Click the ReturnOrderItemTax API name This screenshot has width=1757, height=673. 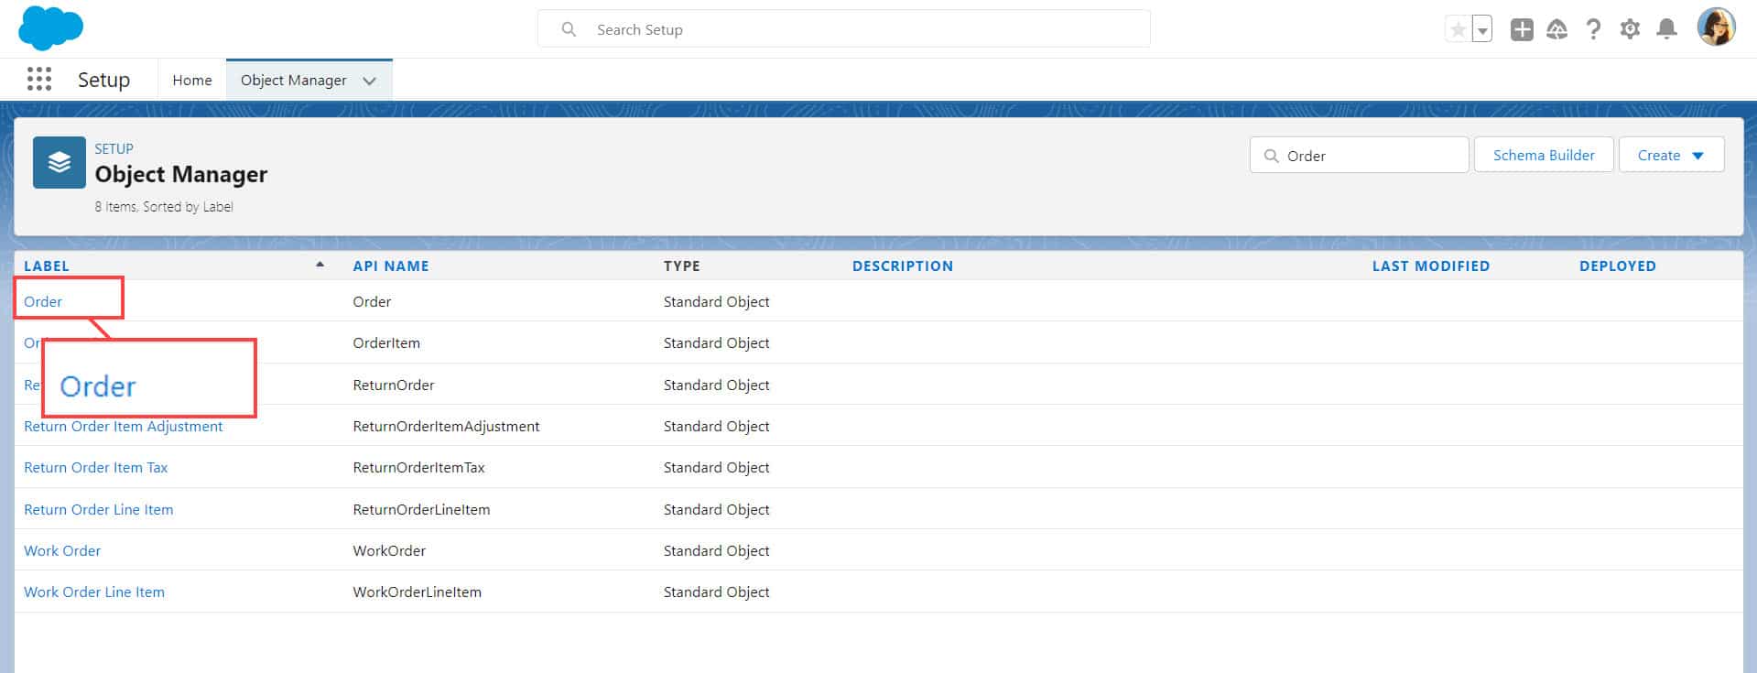tap(418, 467)
